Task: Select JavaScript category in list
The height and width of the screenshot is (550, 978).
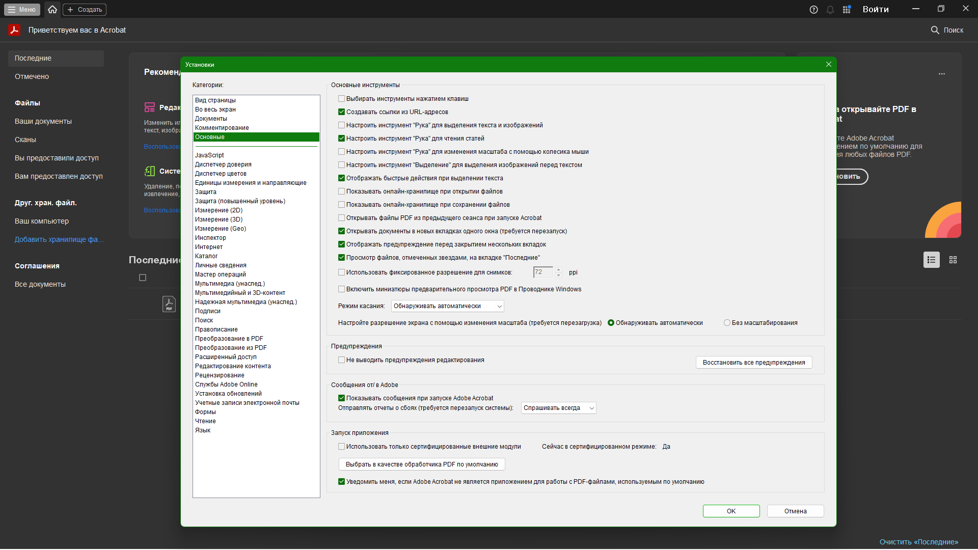Action: click(209, 155)
